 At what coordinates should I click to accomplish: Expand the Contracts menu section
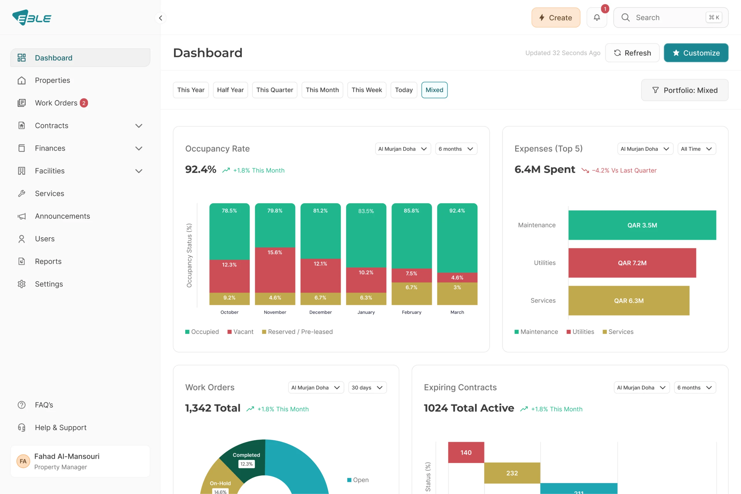(x=139, y=126)
